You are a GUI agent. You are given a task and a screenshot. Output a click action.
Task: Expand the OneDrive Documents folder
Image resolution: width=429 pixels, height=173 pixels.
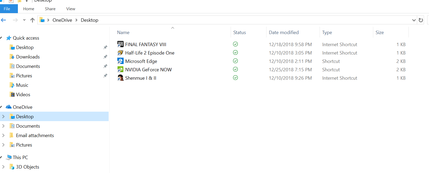pyautogui.click(x=3, y=126)
